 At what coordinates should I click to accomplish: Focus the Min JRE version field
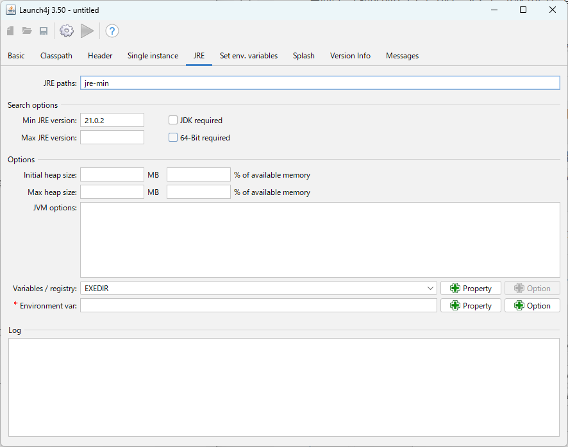click(112, 120)
